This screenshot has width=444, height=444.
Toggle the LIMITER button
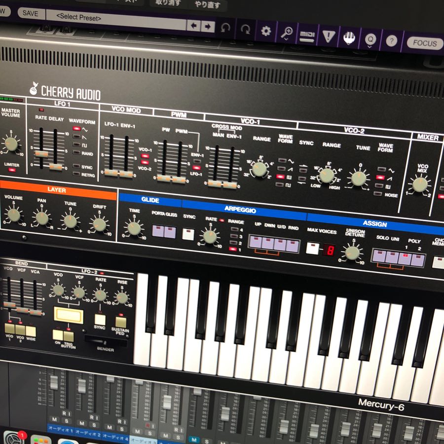[12, 170]
